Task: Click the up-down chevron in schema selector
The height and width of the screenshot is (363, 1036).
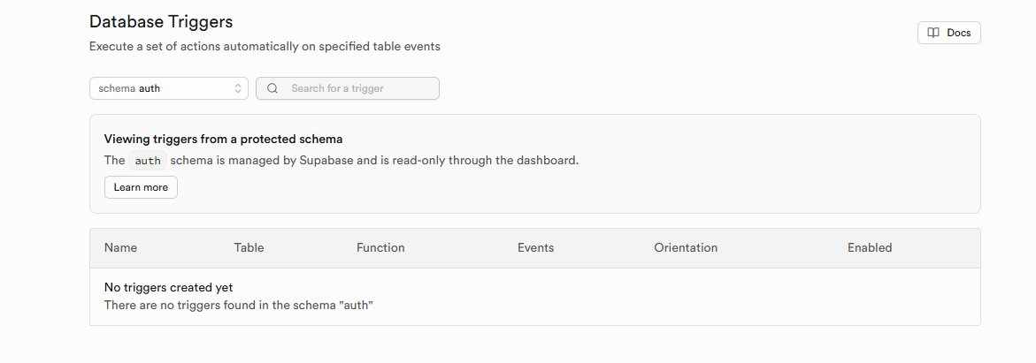Action: [238, 88]
